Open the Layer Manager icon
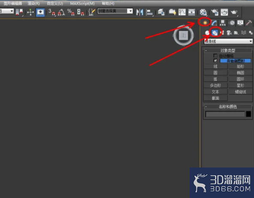Screen dimensions: 254x198 coord(161,12)
